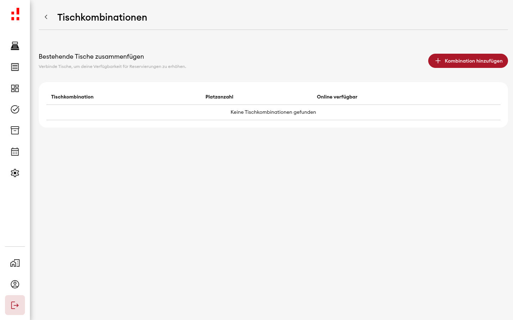Open the archive box icon in sidebar

tap(15, 130)
